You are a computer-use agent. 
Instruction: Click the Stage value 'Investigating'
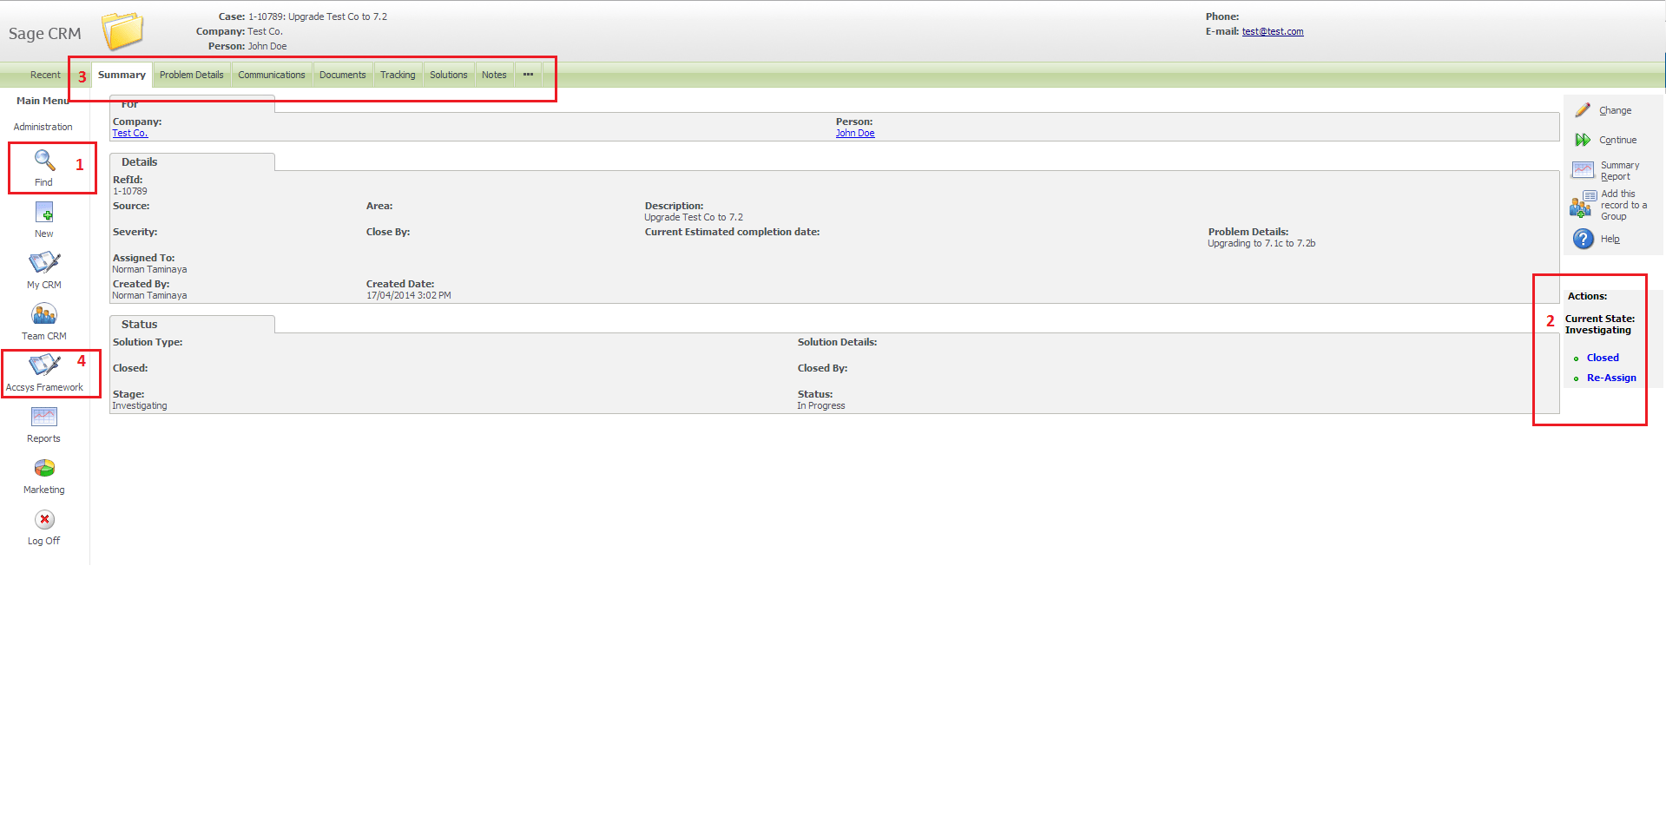140,406
